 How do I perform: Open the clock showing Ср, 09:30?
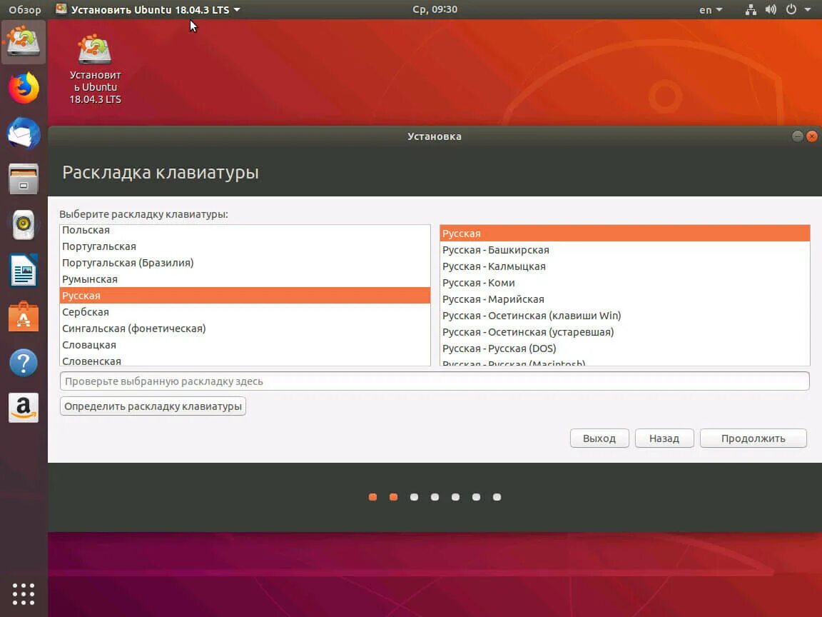435,9
